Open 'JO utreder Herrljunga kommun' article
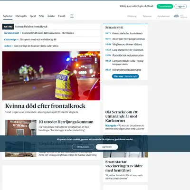This screenshot has height=190, width=190. tap(66, 122)
